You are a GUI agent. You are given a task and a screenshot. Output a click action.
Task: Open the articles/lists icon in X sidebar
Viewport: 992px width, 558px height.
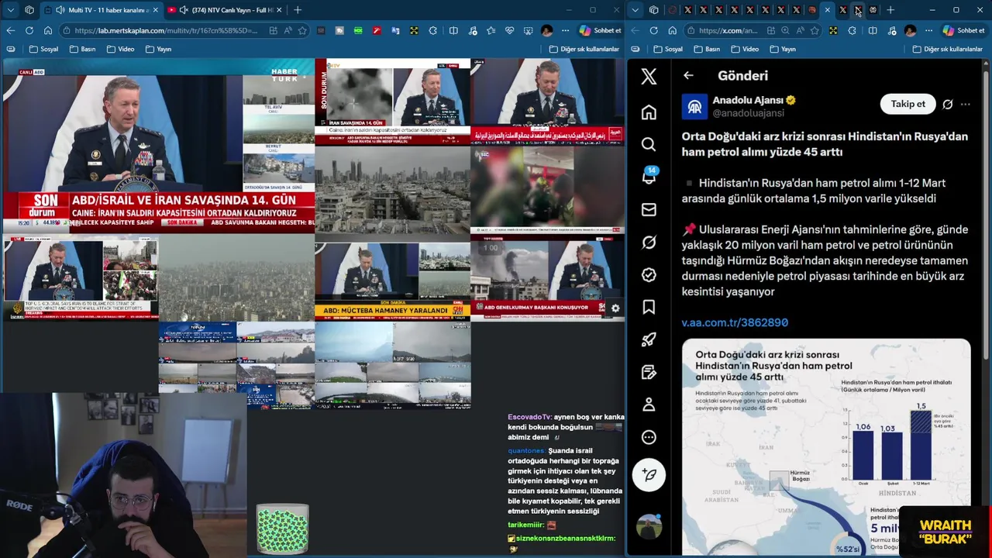pyautogui.click(x=649, y=372)
